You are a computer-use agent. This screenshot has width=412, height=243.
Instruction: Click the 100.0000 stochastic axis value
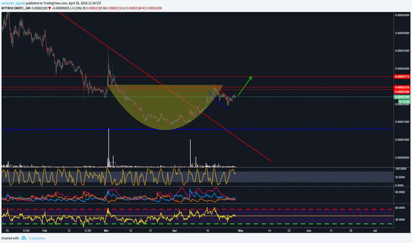point(401,169)
